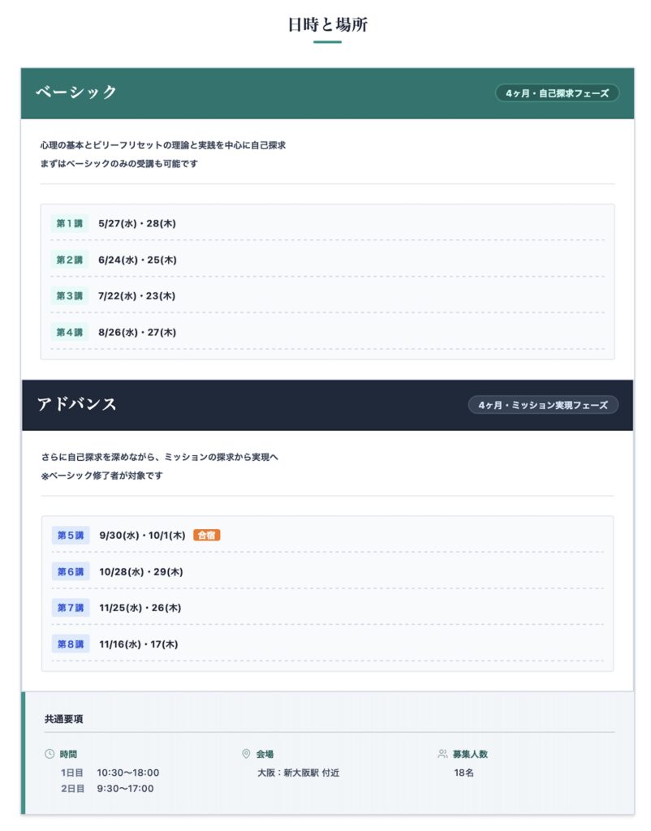Screen dimensions: 651x831
Task: Select the 第2講 label
Action: tap(69, 260)
